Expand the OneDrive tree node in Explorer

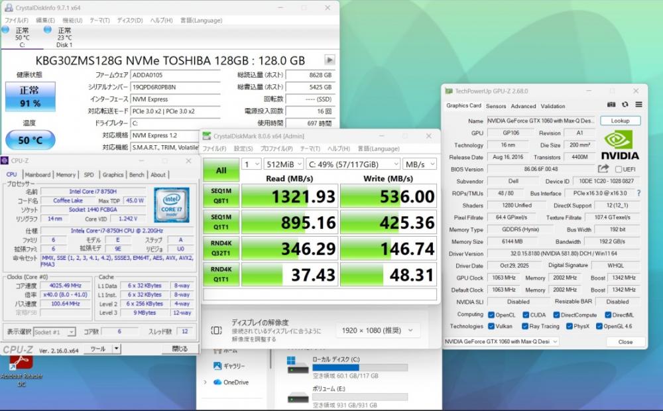[205, 382]
